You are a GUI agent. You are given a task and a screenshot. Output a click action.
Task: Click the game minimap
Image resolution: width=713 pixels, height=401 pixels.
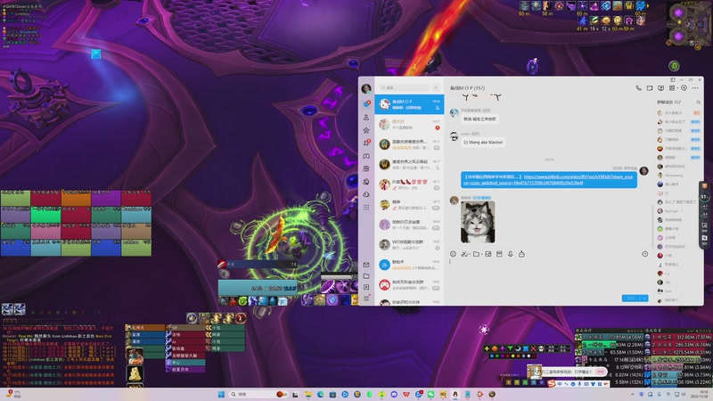coord(689,24)
